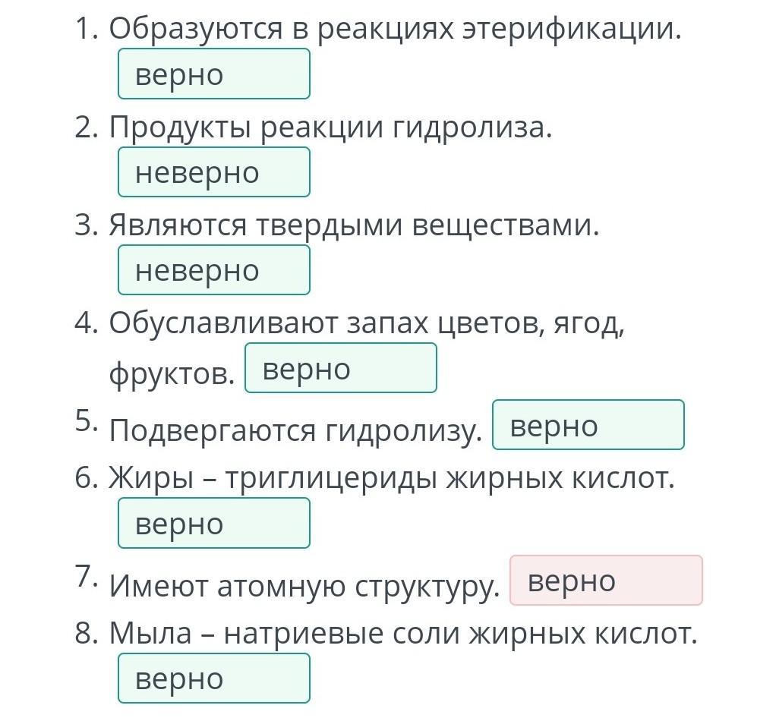Open answer dropdown under 'Мыла – натриевые соли'
This screenshot has height=721, width=757.
coord(213,678)
